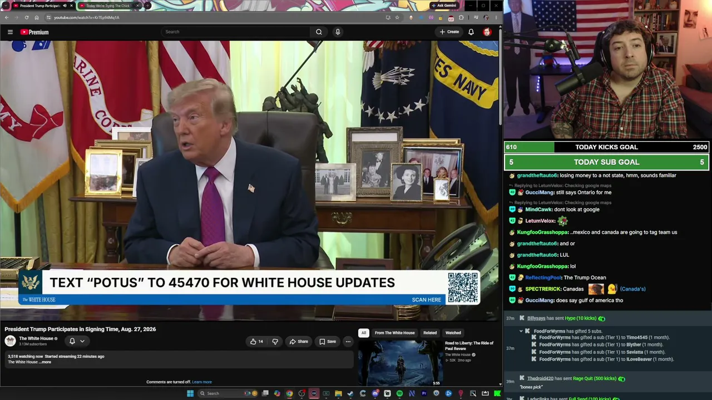Image resolution: width=712 pixels, height=400 pixels.
Task: Open YouTube notifications bell in header
Action: pyautogui.click(x=471, y=32)
